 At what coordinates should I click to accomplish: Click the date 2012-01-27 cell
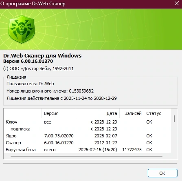pos(106,143)
